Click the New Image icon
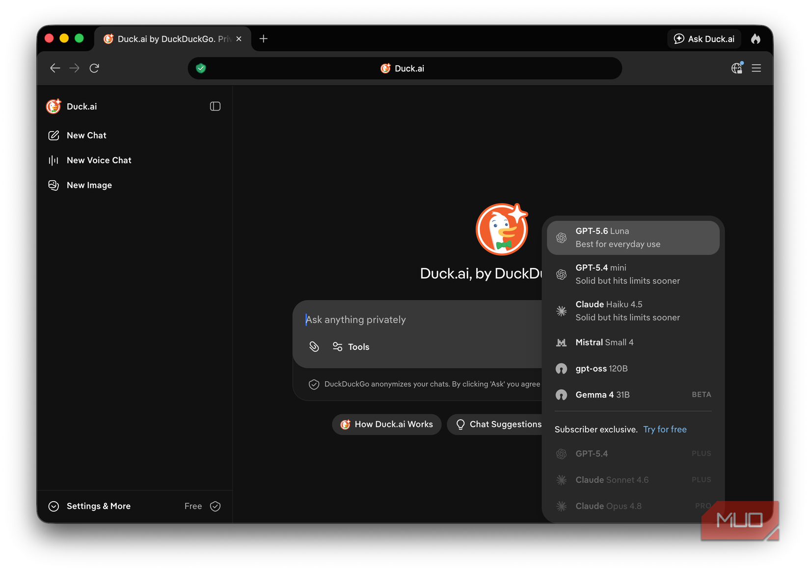This screenshot has width=810, height=572. point(54,185)
